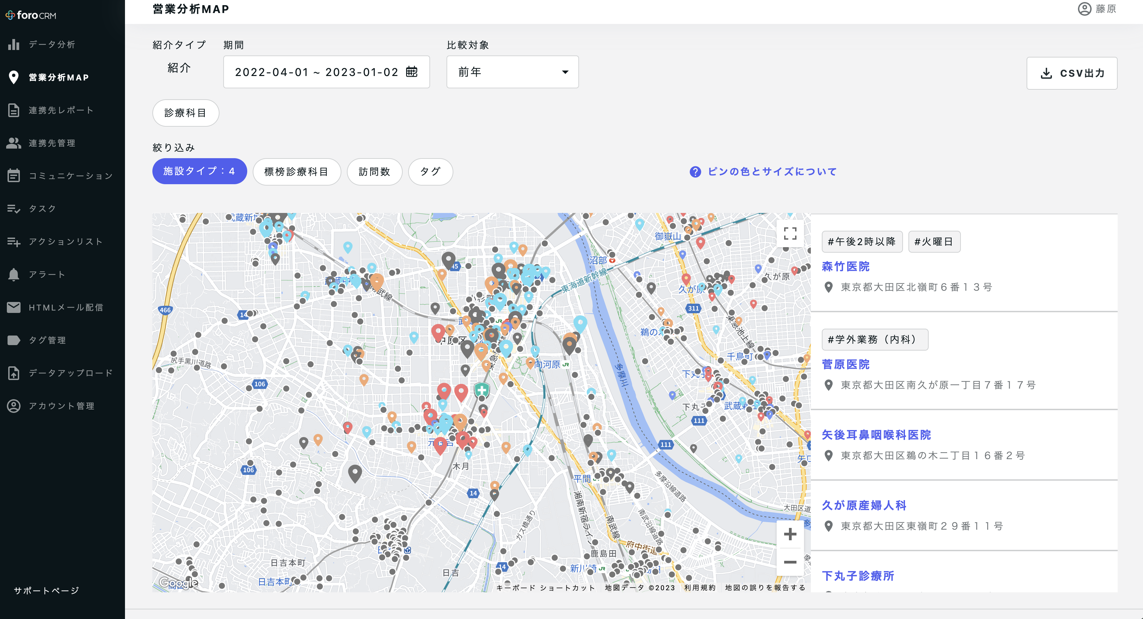Open 森竹医院 facility link

(845, 266)
